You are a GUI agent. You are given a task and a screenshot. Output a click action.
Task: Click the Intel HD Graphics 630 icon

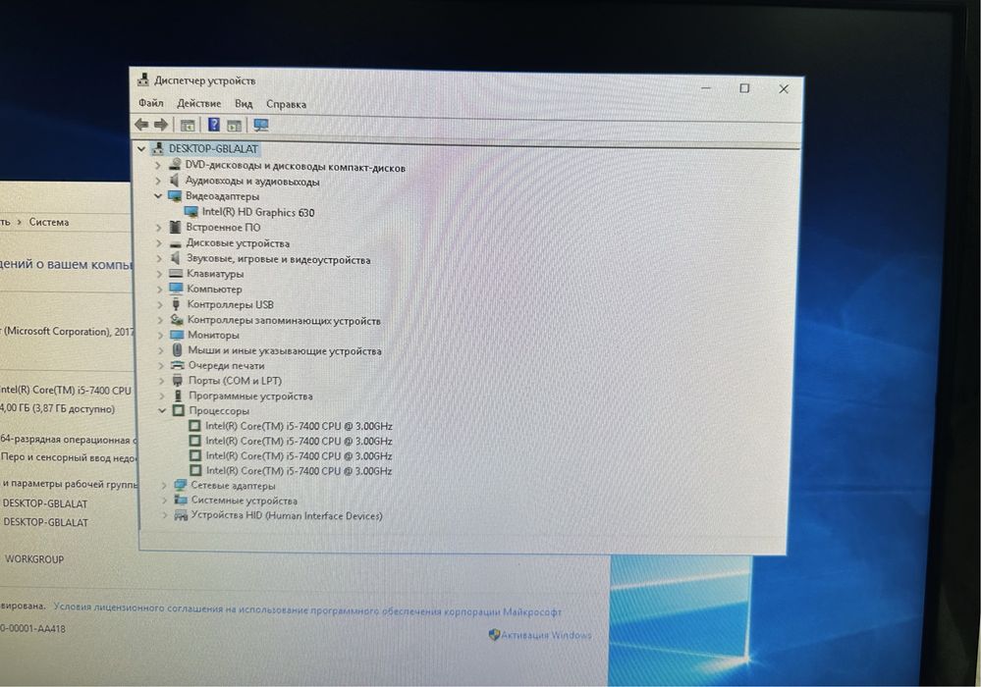point(191,212)
